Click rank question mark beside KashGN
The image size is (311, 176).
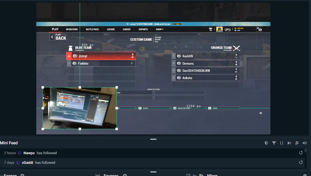point(174,56)
